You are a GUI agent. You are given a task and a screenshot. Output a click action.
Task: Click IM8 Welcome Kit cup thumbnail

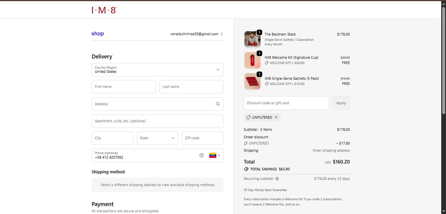click(x=252, y=60)
